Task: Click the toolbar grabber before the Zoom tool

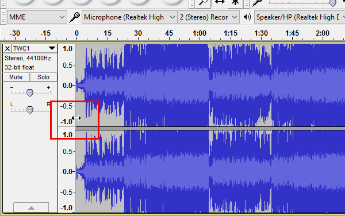Action: [192, 3]
